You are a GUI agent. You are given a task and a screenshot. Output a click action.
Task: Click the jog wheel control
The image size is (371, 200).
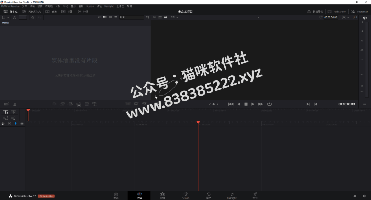tap(213, 104)
